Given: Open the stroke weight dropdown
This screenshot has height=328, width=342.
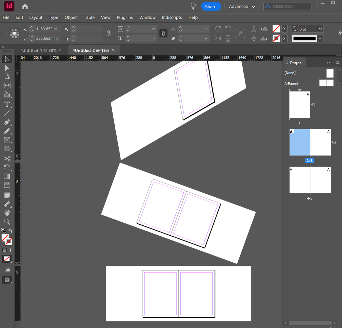Looking at the screenshot, I should click(x=320, y=29).
